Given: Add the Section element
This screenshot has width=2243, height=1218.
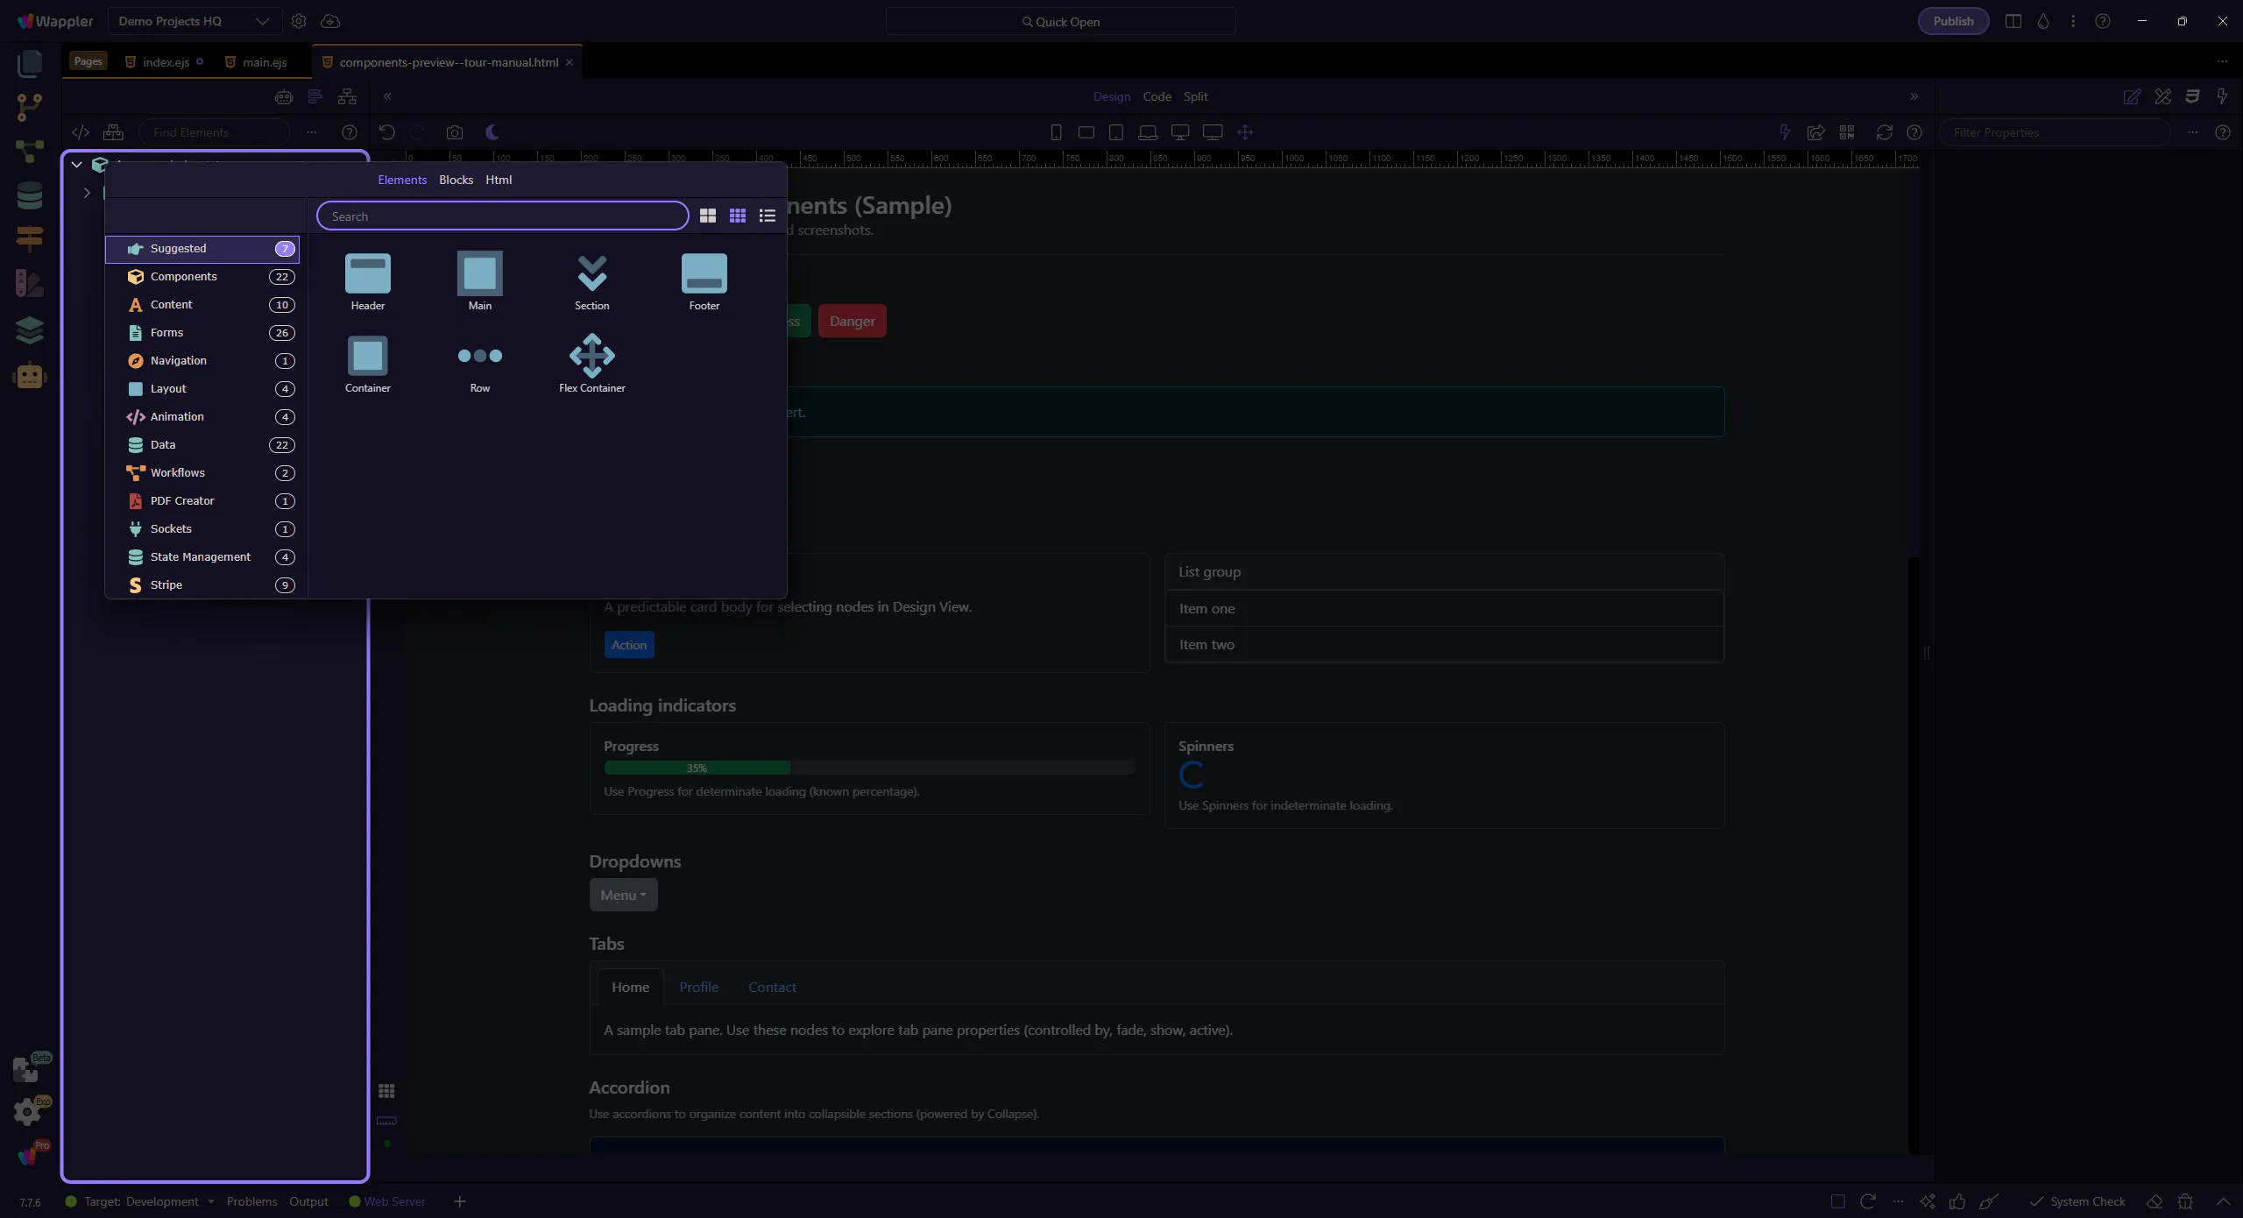Looking at the screenshot, I should click(591, 274).
